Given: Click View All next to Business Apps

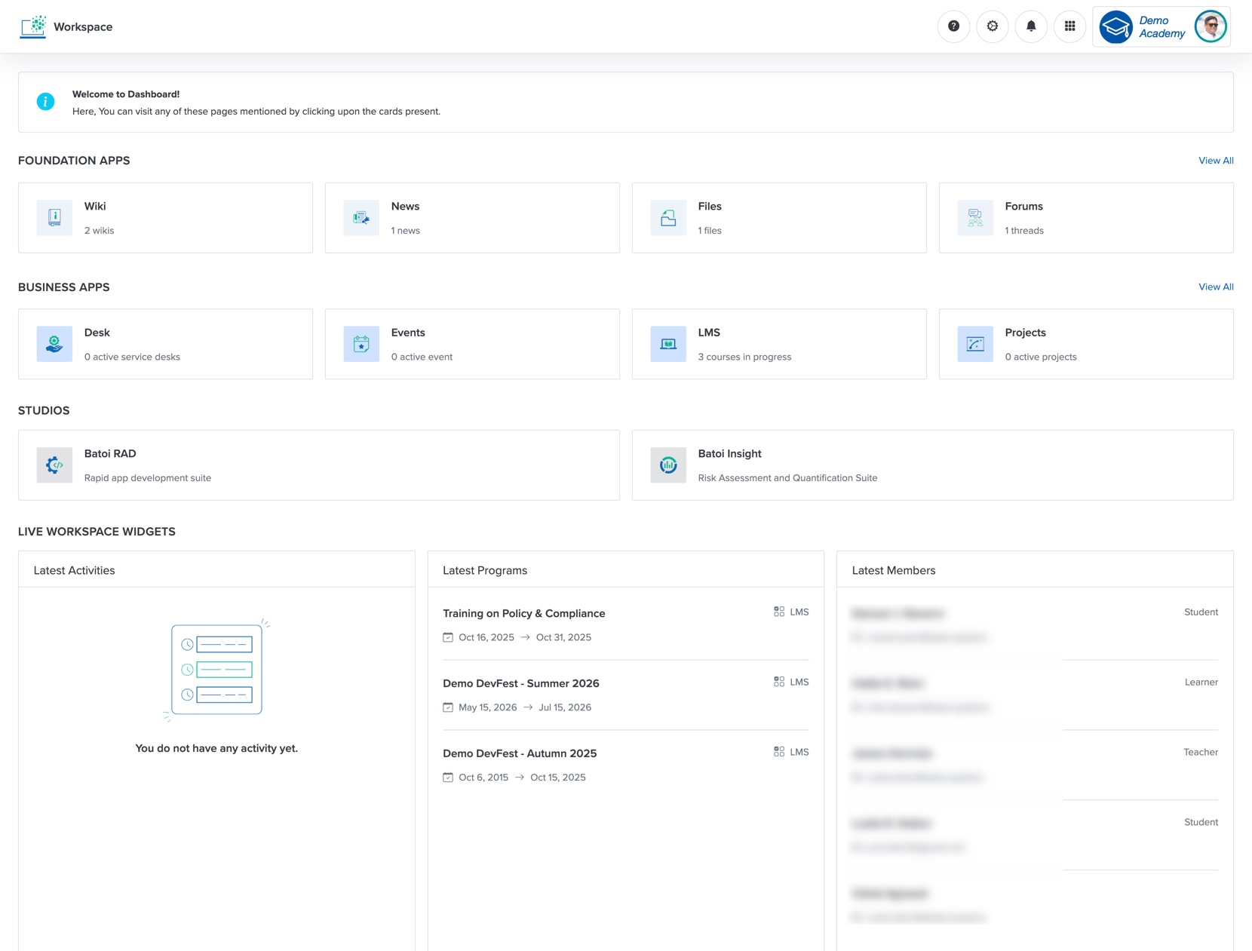Looking at the screenshot, I should pyautogui.click(x=1215, y=287).
